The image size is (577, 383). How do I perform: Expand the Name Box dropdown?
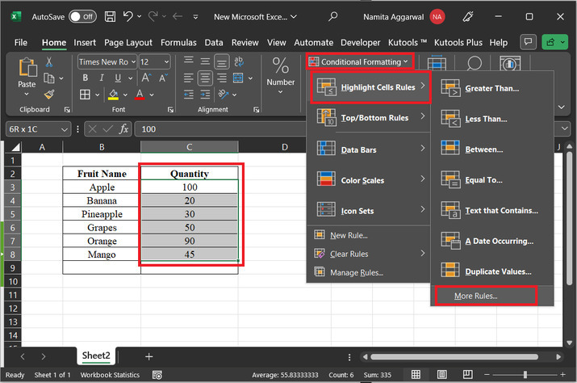(65, 129)
